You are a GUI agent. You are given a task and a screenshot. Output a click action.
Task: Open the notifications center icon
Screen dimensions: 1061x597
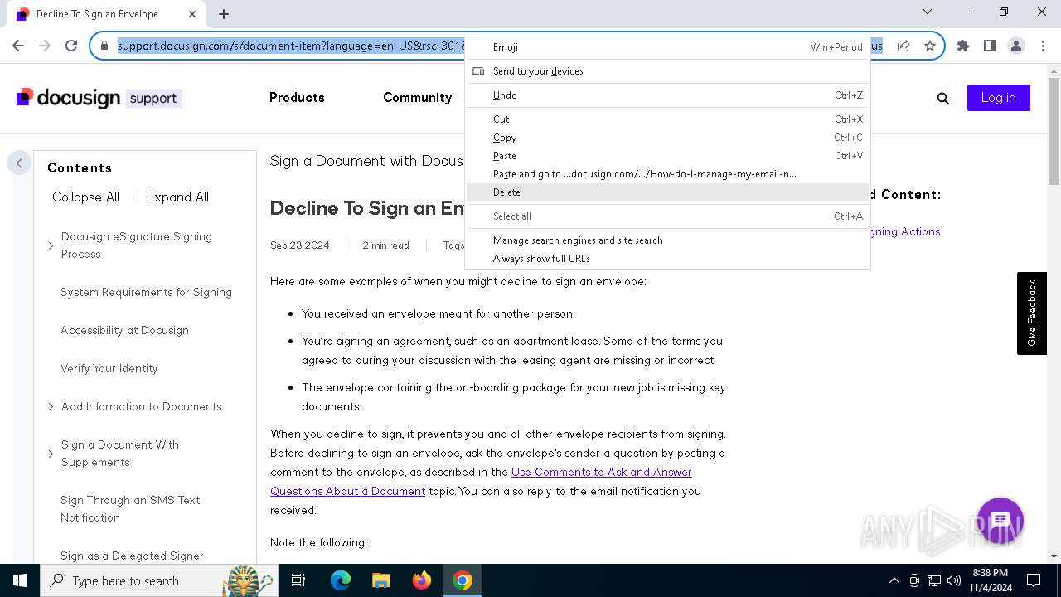click(x=1034, y=580)
